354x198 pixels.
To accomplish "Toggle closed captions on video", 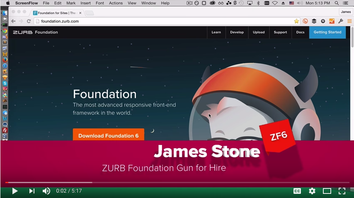I will coord(297,191).
